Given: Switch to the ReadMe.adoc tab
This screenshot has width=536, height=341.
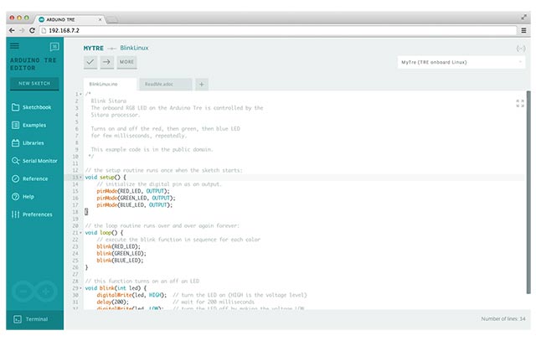Looking at the screenshot, I should point(161,84).
